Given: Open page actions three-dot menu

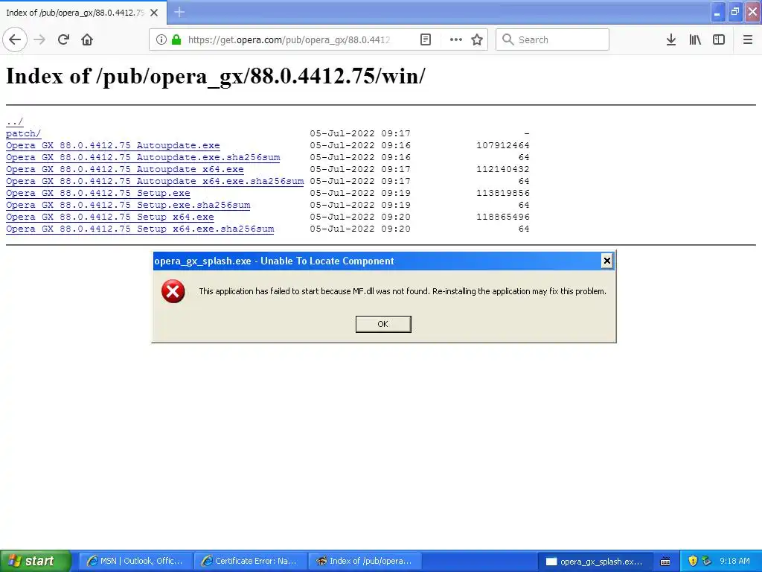Looking at the screenshot, I should pyautogui.click(x=456, y=39).
